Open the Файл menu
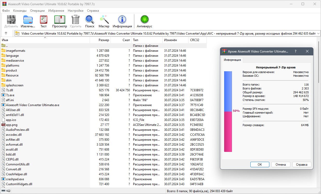This screenshot has width=321, height=194. [6, 11]
